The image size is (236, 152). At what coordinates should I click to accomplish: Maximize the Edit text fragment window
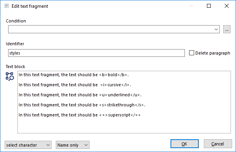pyautogui.click(x=209, y=6)
